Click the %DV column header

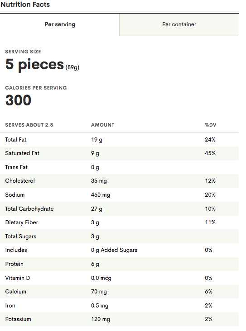coord(211,125)
